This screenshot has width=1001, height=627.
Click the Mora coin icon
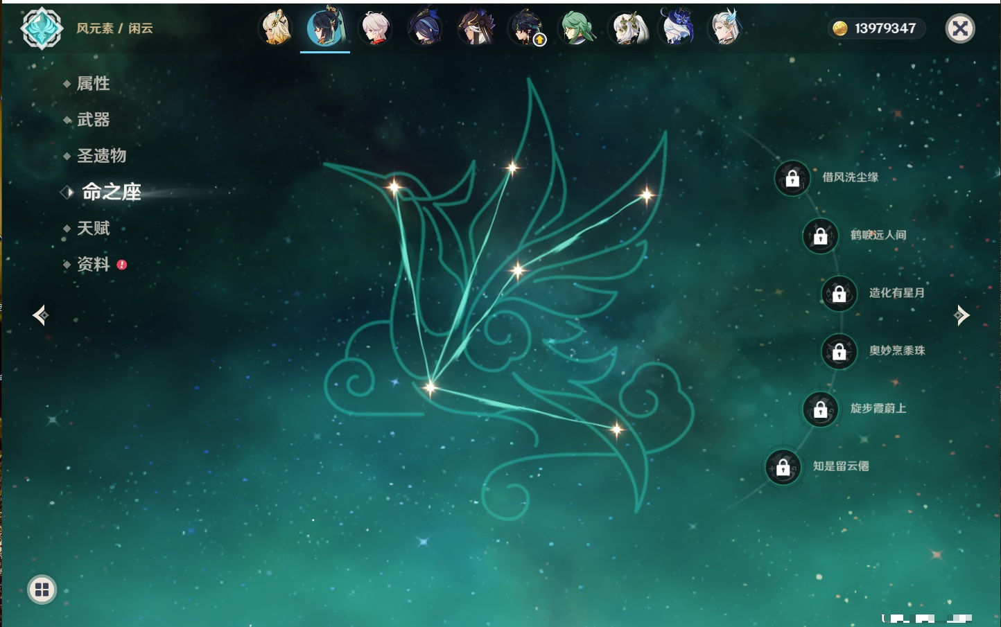click(840, 28)
